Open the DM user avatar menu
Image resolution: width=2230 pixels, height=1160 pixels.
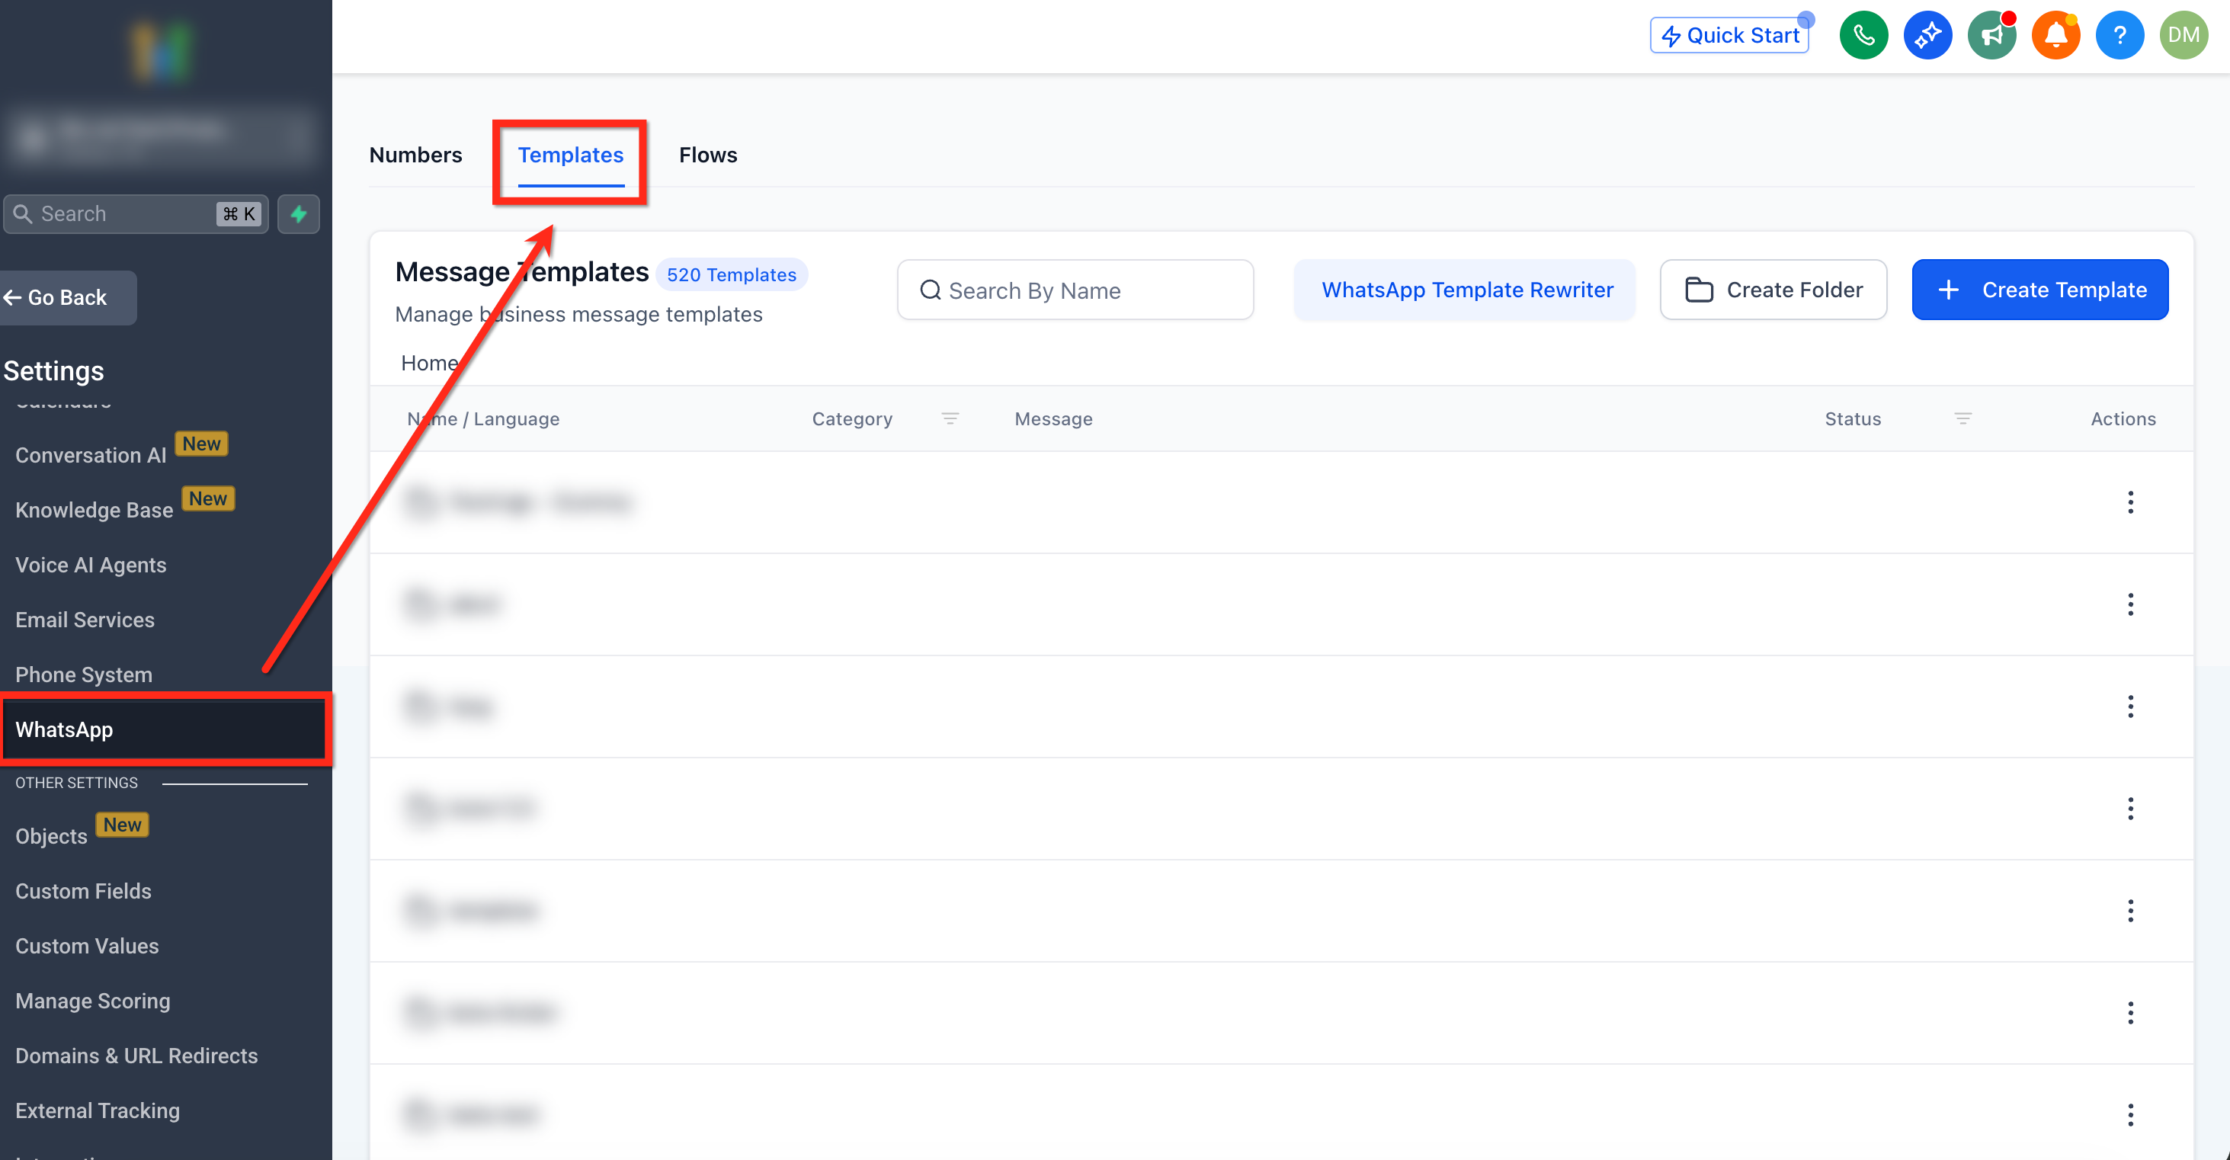coord(2184,36)
